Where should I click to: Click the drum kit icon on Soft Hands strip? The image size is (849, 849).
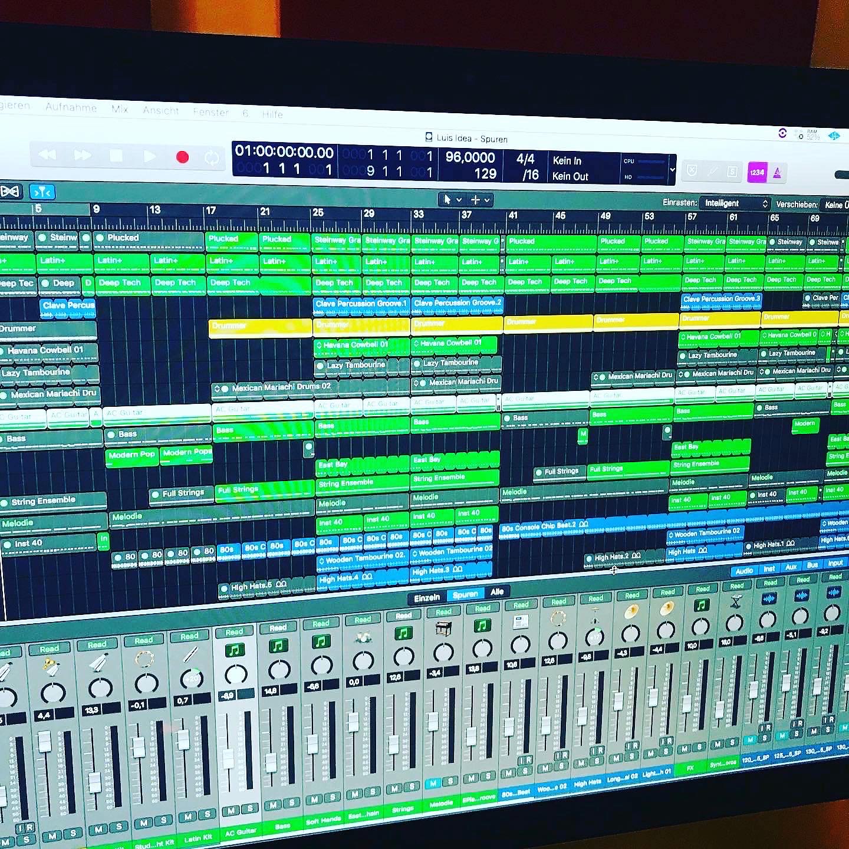pos(363,637)
